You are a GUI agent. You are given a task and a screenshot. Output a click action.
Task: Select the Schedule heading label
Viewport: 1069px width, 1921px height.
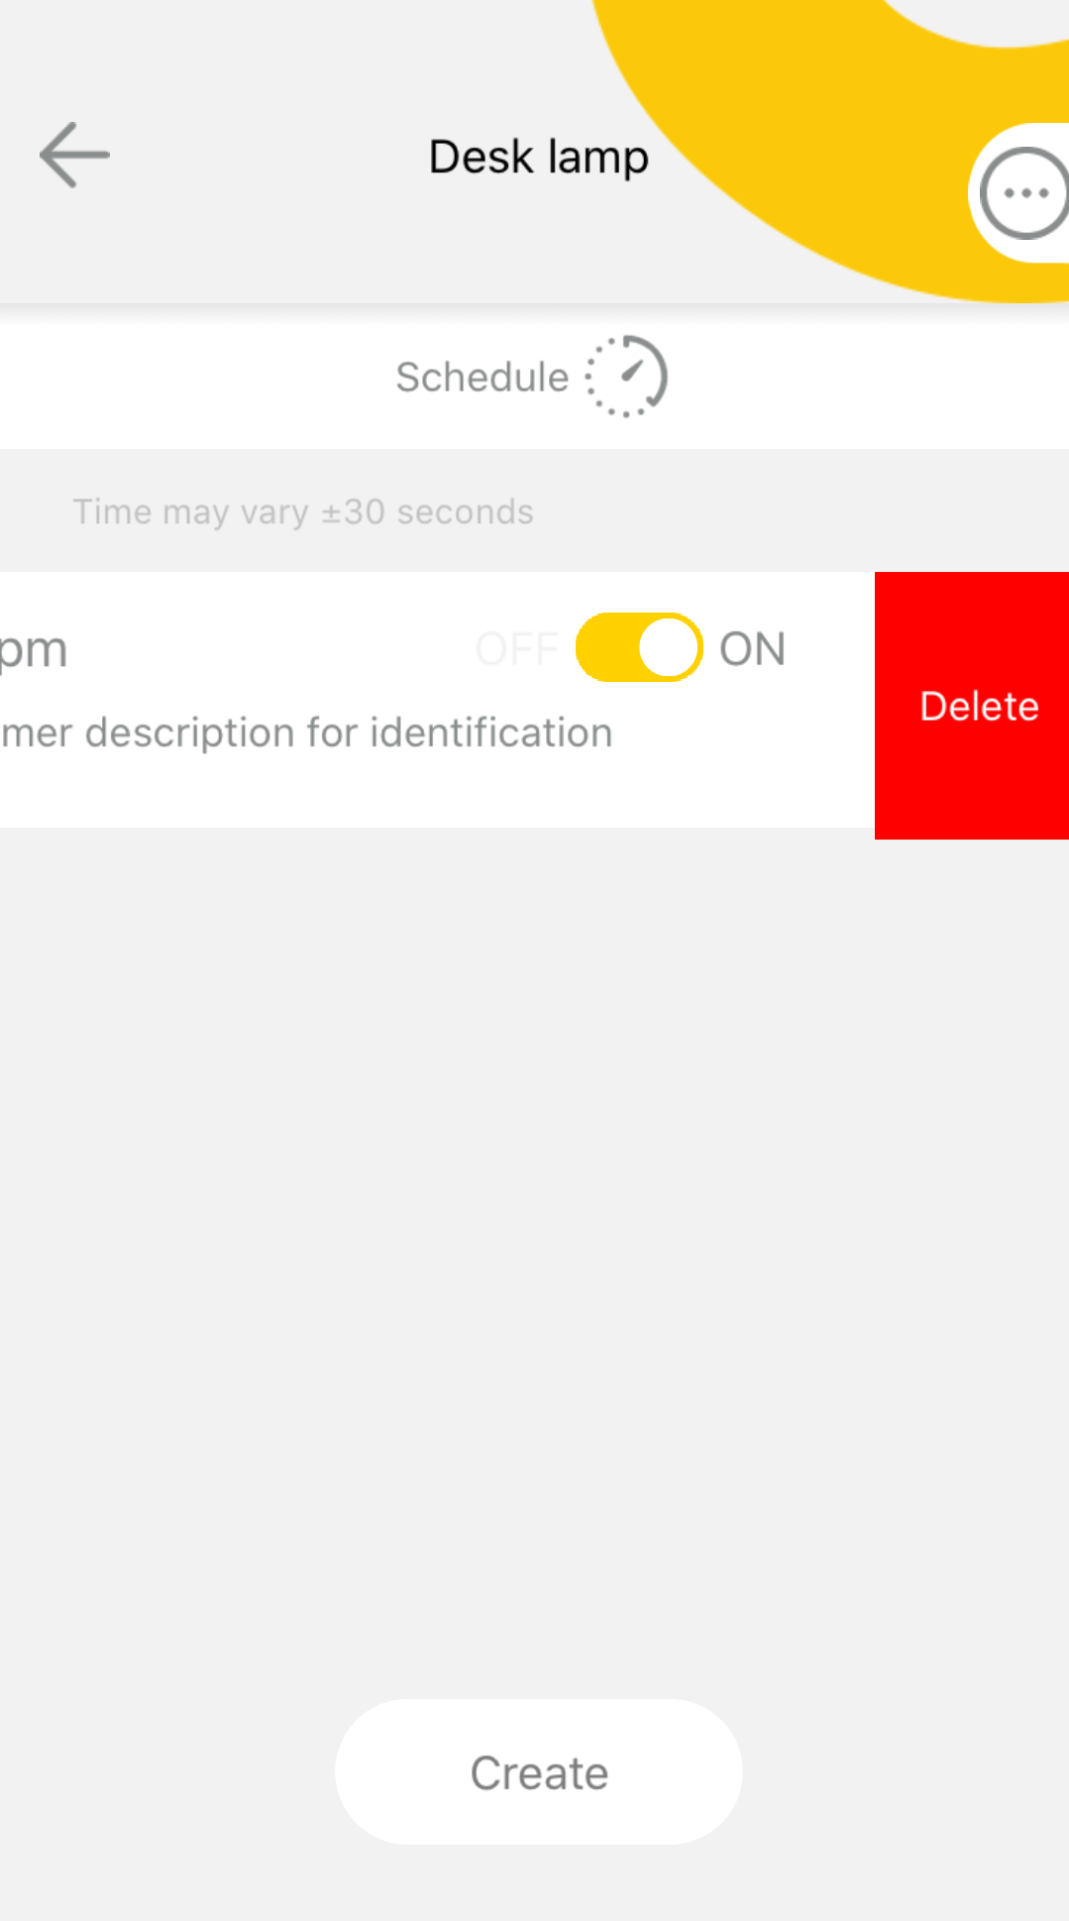pos(481,378)
